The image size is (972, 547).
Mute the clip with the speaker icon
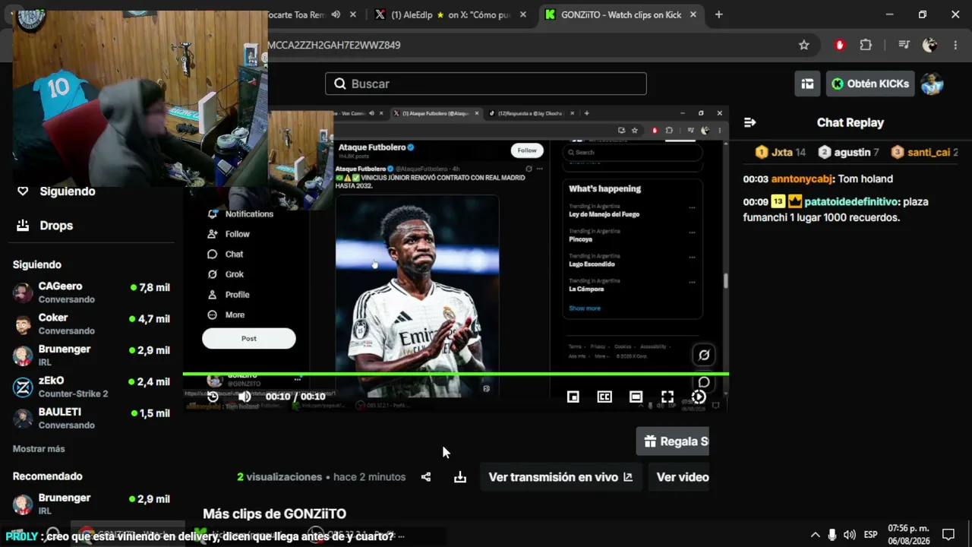coord(245,397)
